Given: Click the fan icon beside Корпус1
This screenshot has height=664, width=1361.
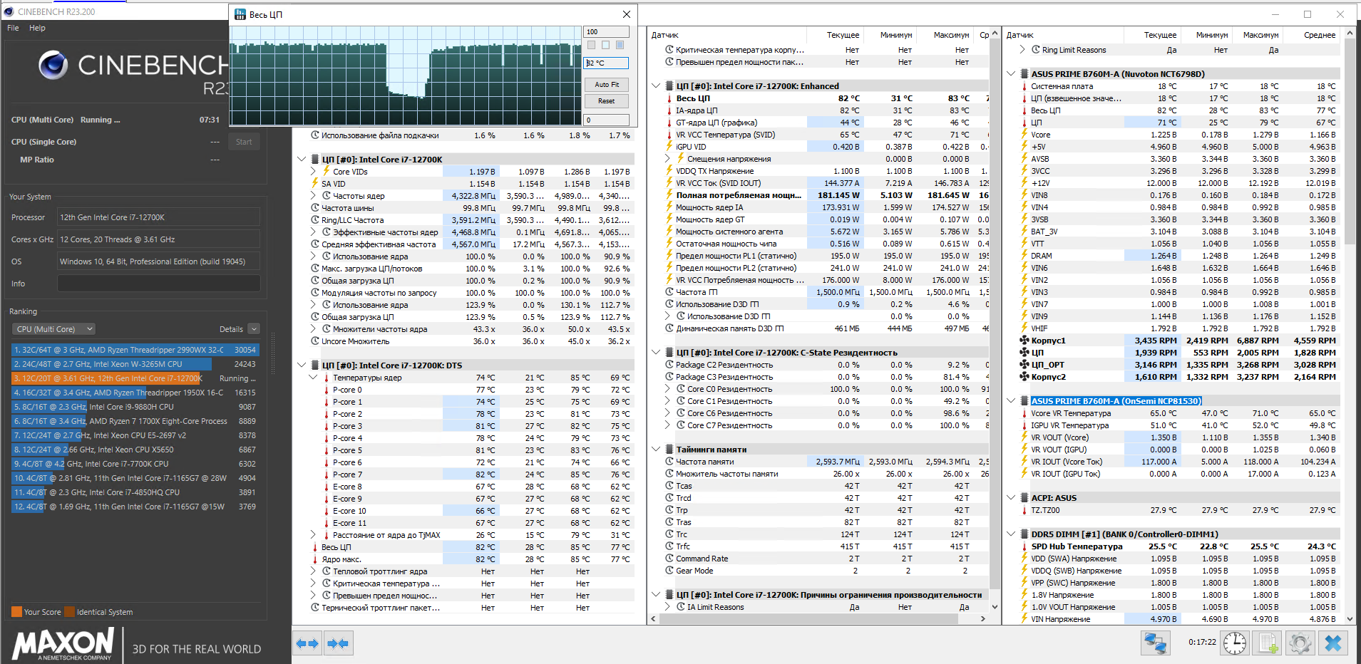Looking at the screenshot, I should 1024,341.
